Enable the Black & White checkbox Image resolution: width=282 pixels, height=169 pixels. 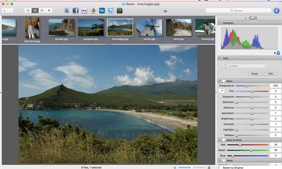(224, 140)
